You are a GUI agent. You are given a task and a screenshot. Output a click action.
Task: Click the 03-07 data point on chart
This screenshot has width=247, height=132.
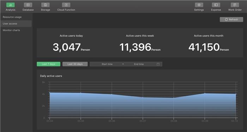(x=143, y=97)
